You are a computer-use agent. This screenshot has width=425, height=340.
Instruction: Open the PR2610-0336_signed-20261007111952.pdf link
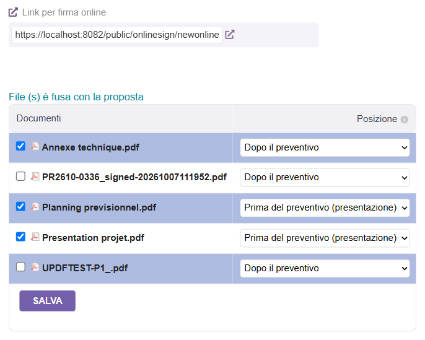(134, 177)
